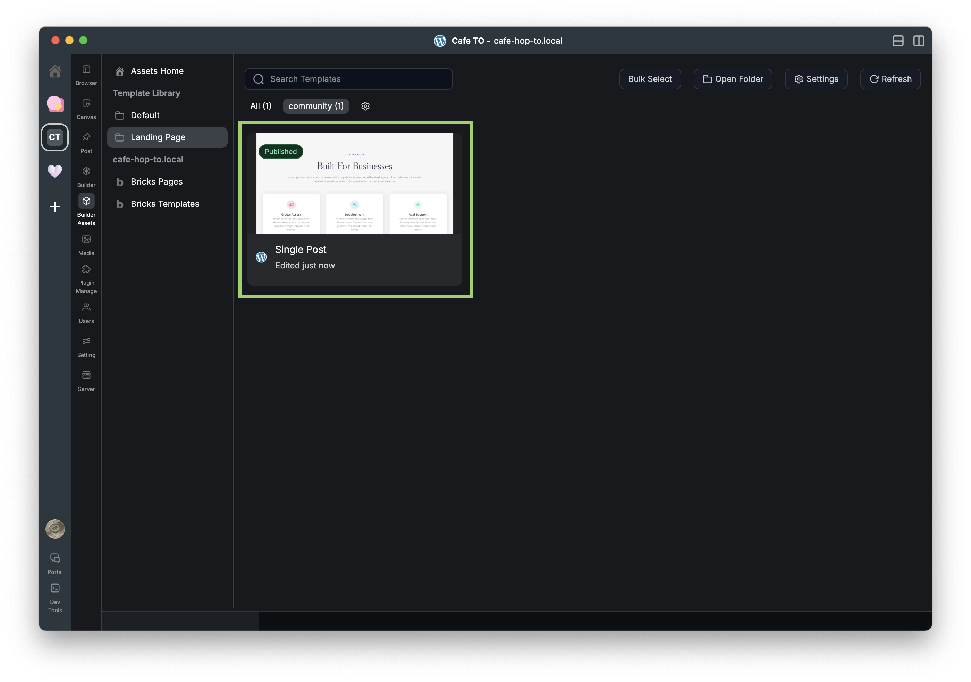
Task: Open the Canvas tool in sidebar
Action: point(86,104)
